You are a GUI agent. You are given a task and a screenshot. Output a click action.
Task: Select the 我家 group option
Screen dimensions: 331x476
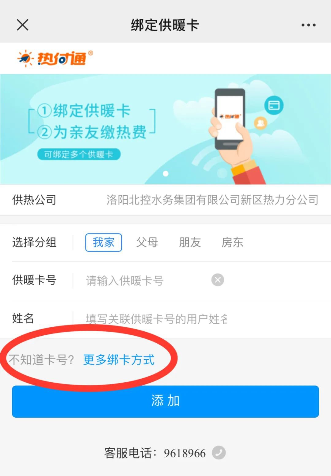pos(104,242)
